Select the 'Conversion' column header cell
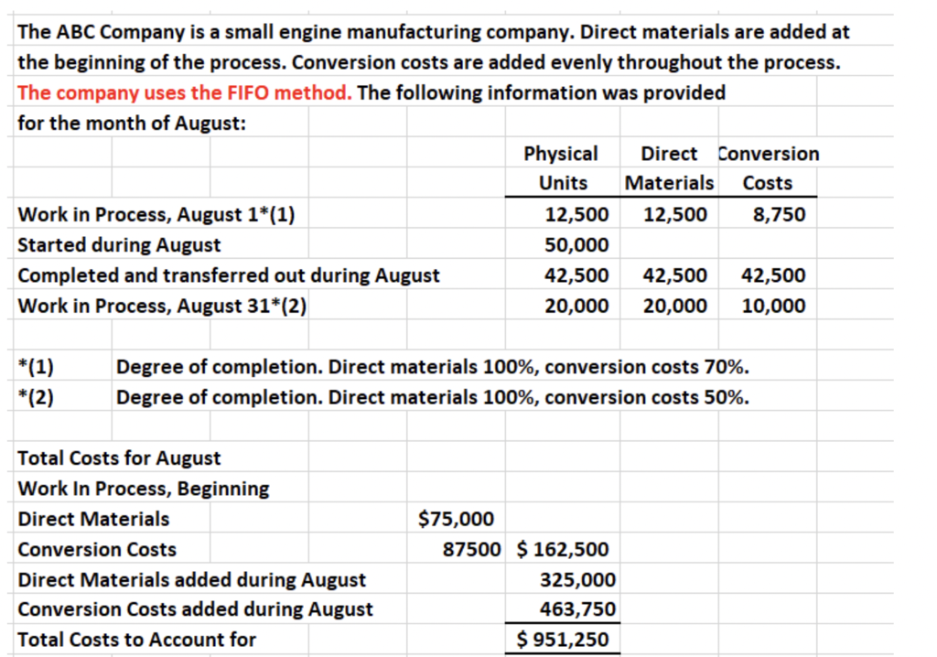The width and height of the screenshot is (937, 657). (768, 154)
